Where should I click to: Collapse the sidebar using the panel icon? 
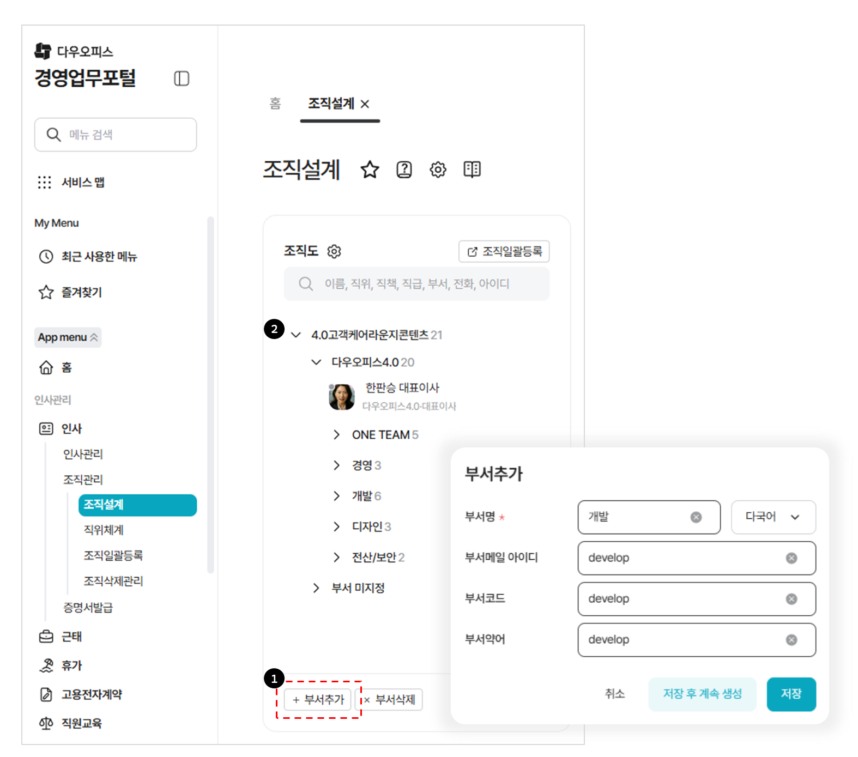(182, 79)
